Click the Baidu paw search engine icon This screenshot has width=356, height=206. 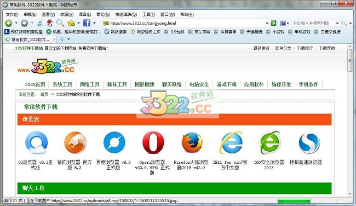click(283, 23)
